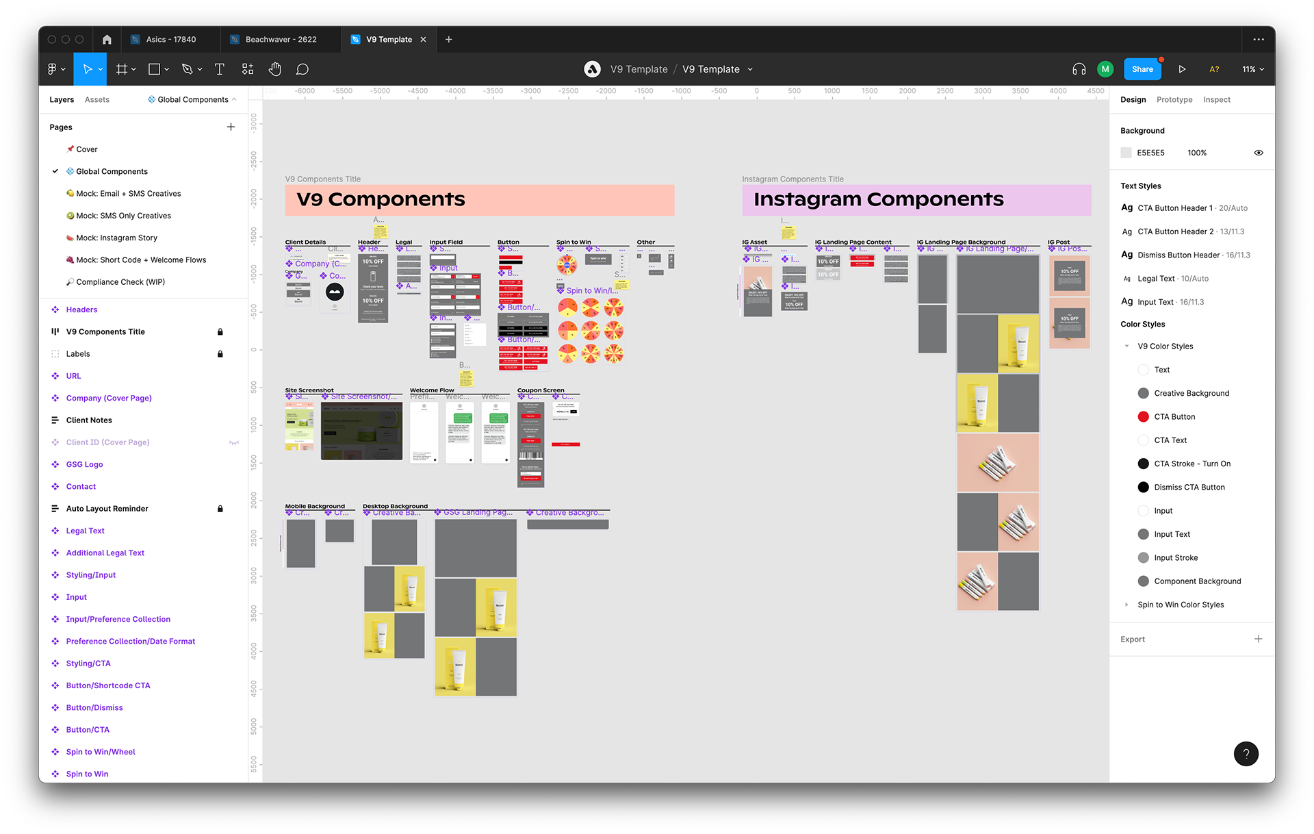Click the headphones audio icon
The image size is (1314, 834).
[x=1079, y=69]
